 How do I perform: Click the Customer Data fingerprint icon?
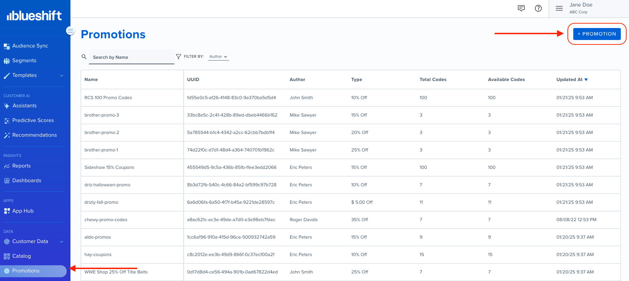6,242
